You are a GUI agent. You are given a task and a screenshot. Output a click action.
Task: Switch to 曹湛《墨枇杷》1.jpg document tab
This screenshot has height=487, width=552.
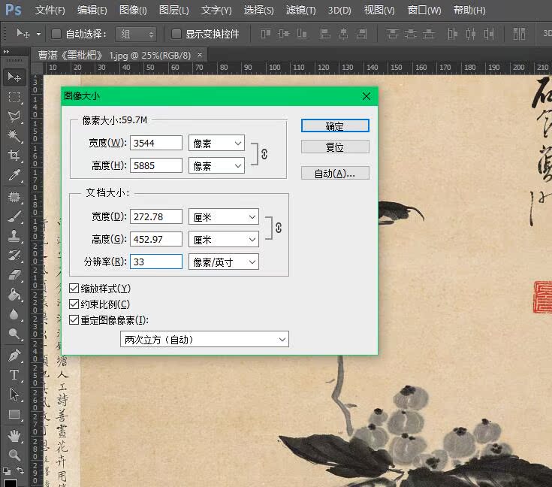[x=114, y=55]
